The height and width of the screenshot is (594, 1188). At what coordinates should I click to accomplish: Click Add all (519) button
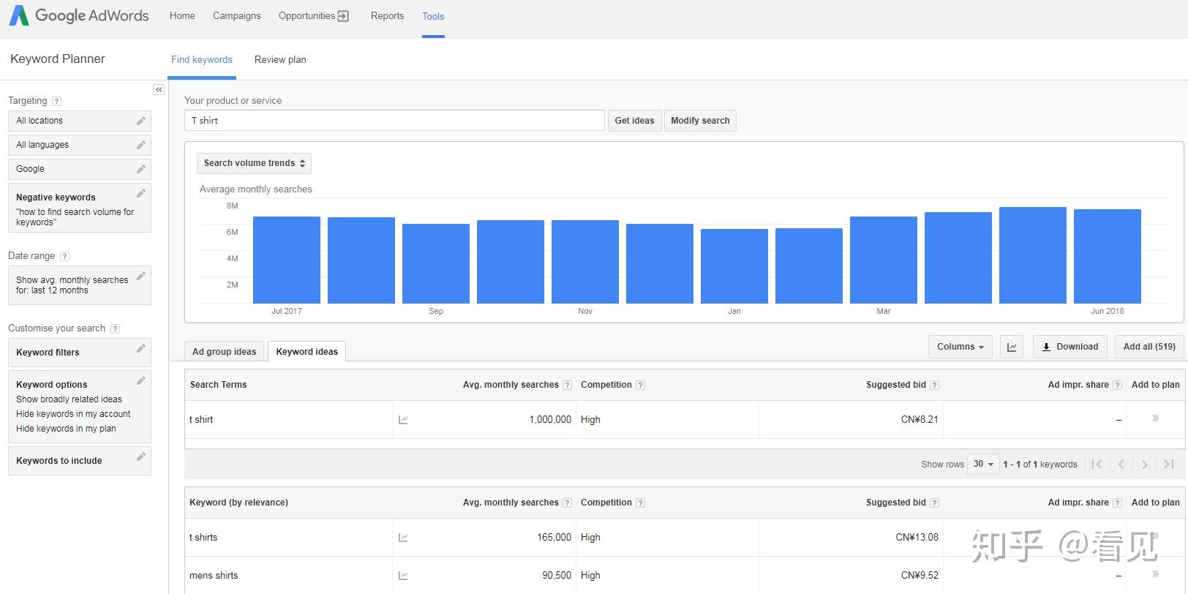click(1149, 347)
